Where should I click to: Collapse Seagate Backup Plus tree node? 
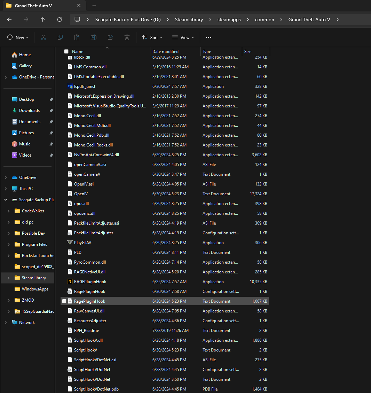[x=6, y=200]
